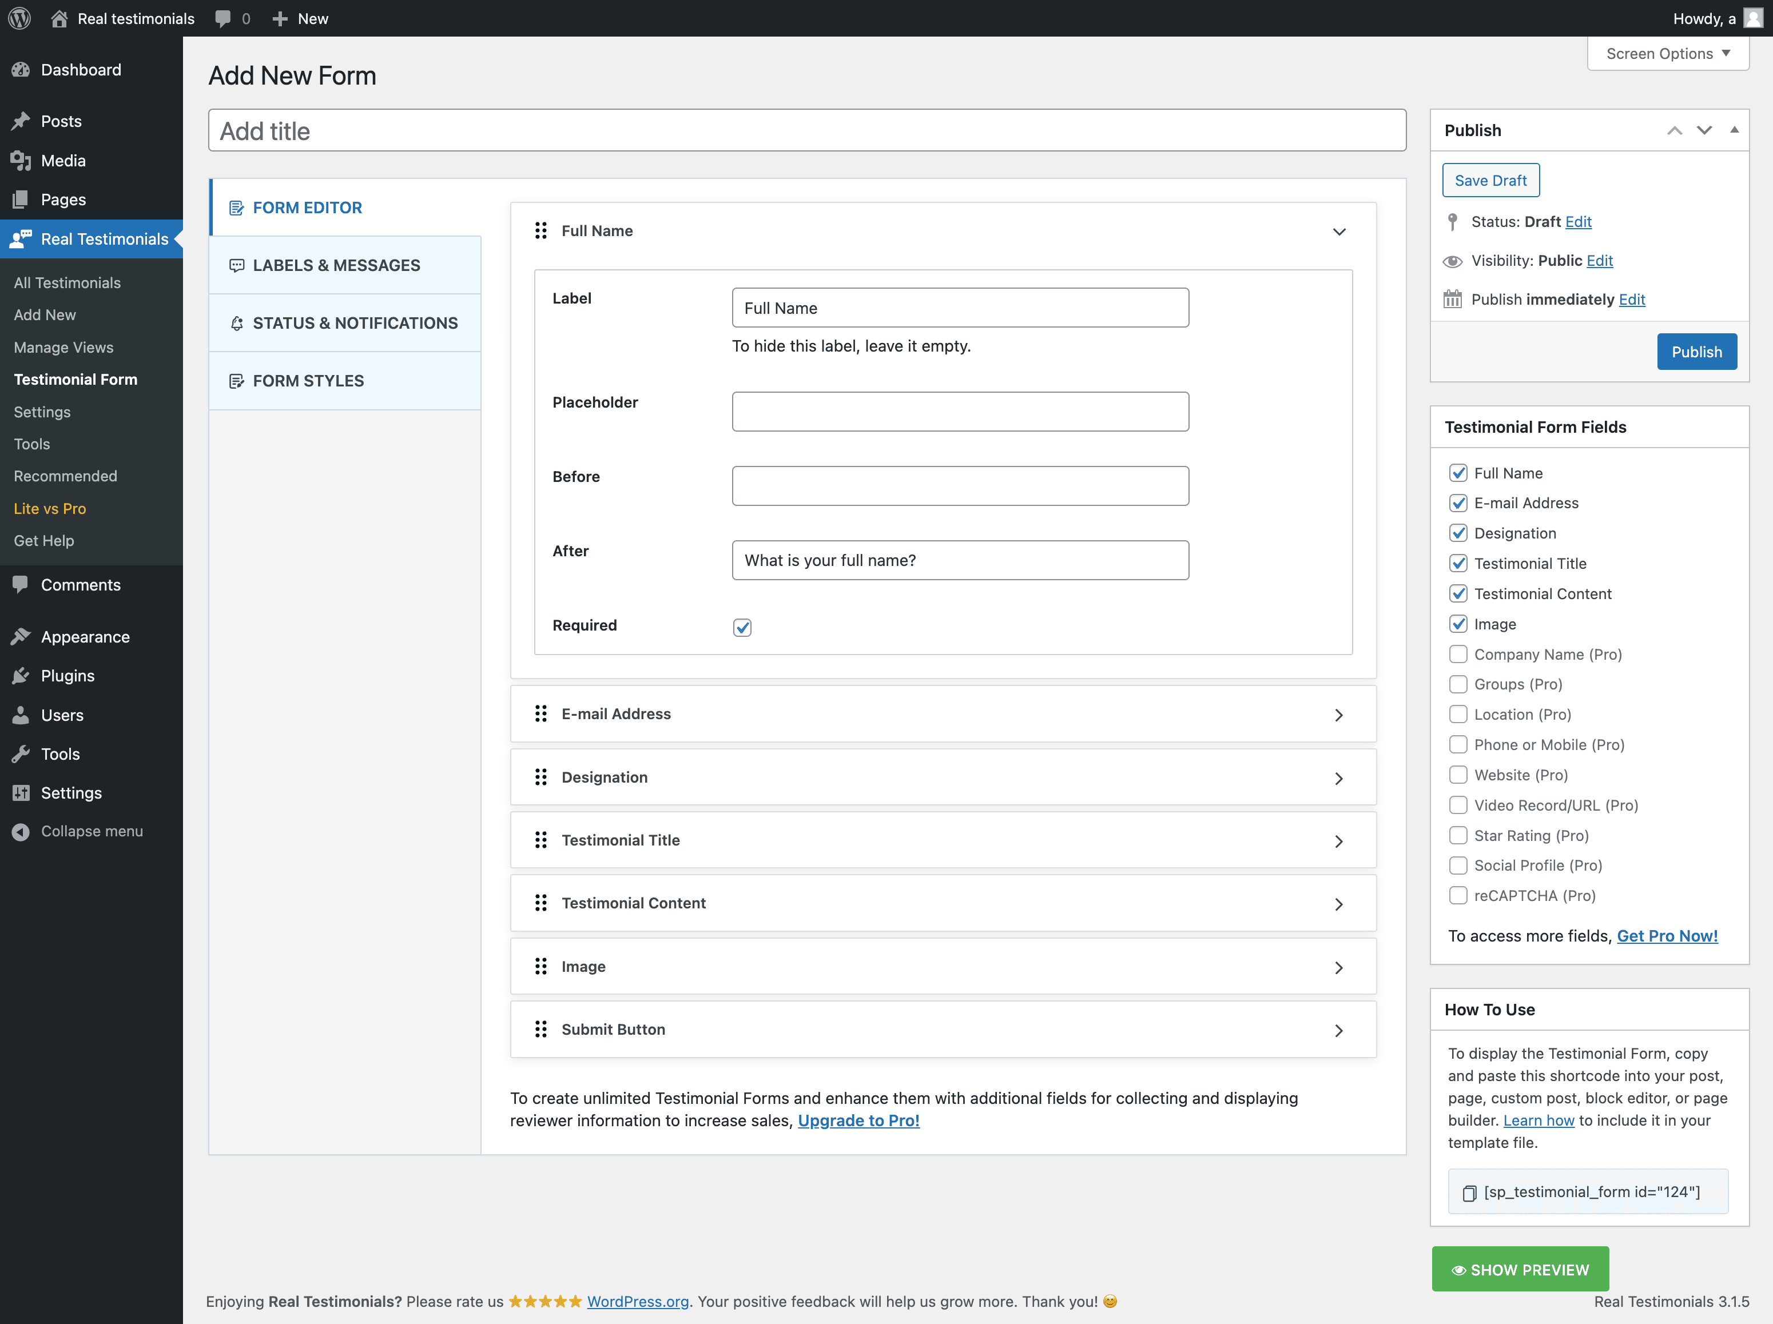Collapse the Full Name field panel chevron
Screen dimensions: 1773x1324
(1338, 232)
